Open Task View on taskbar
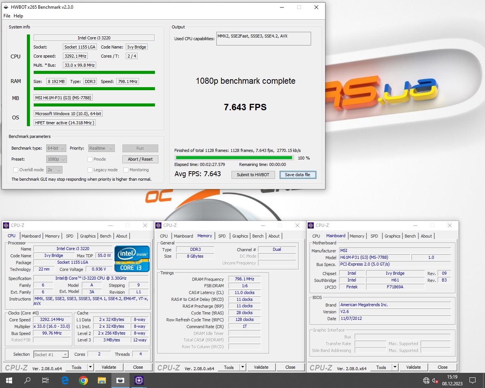The width and height of the screenshot is (485, 388). point(45,380)
